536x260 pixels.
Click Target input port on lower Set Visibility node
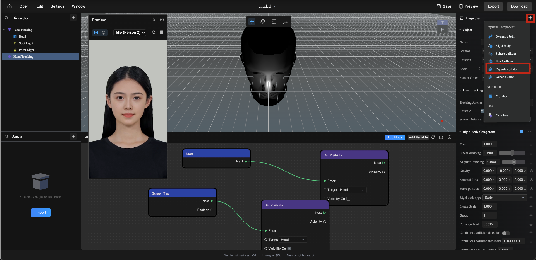[266, 240]
